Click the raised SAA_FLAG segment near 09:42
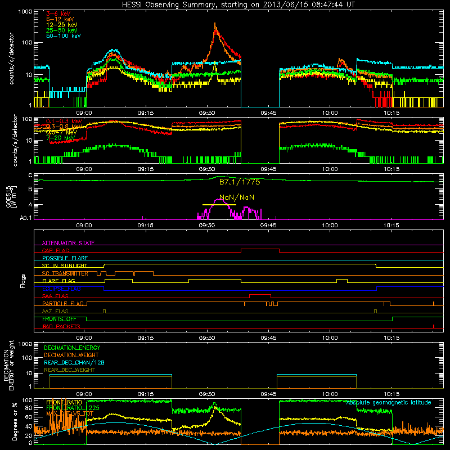 [x=260, y=294]
